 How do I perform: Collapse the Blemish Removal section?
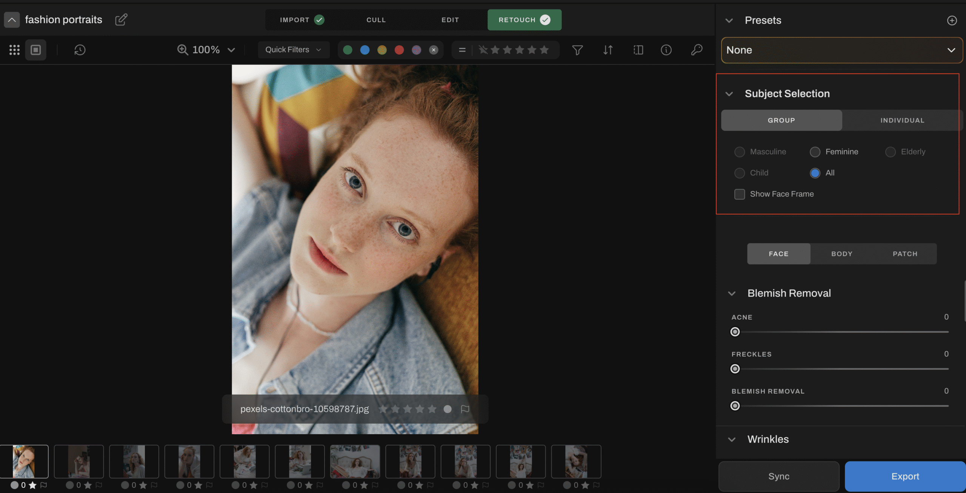732,294
